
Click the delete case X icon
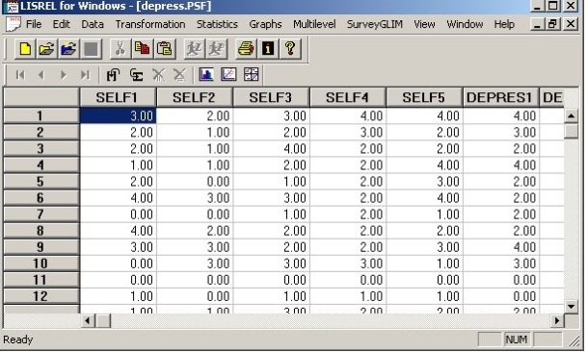[x=180, y=75]
